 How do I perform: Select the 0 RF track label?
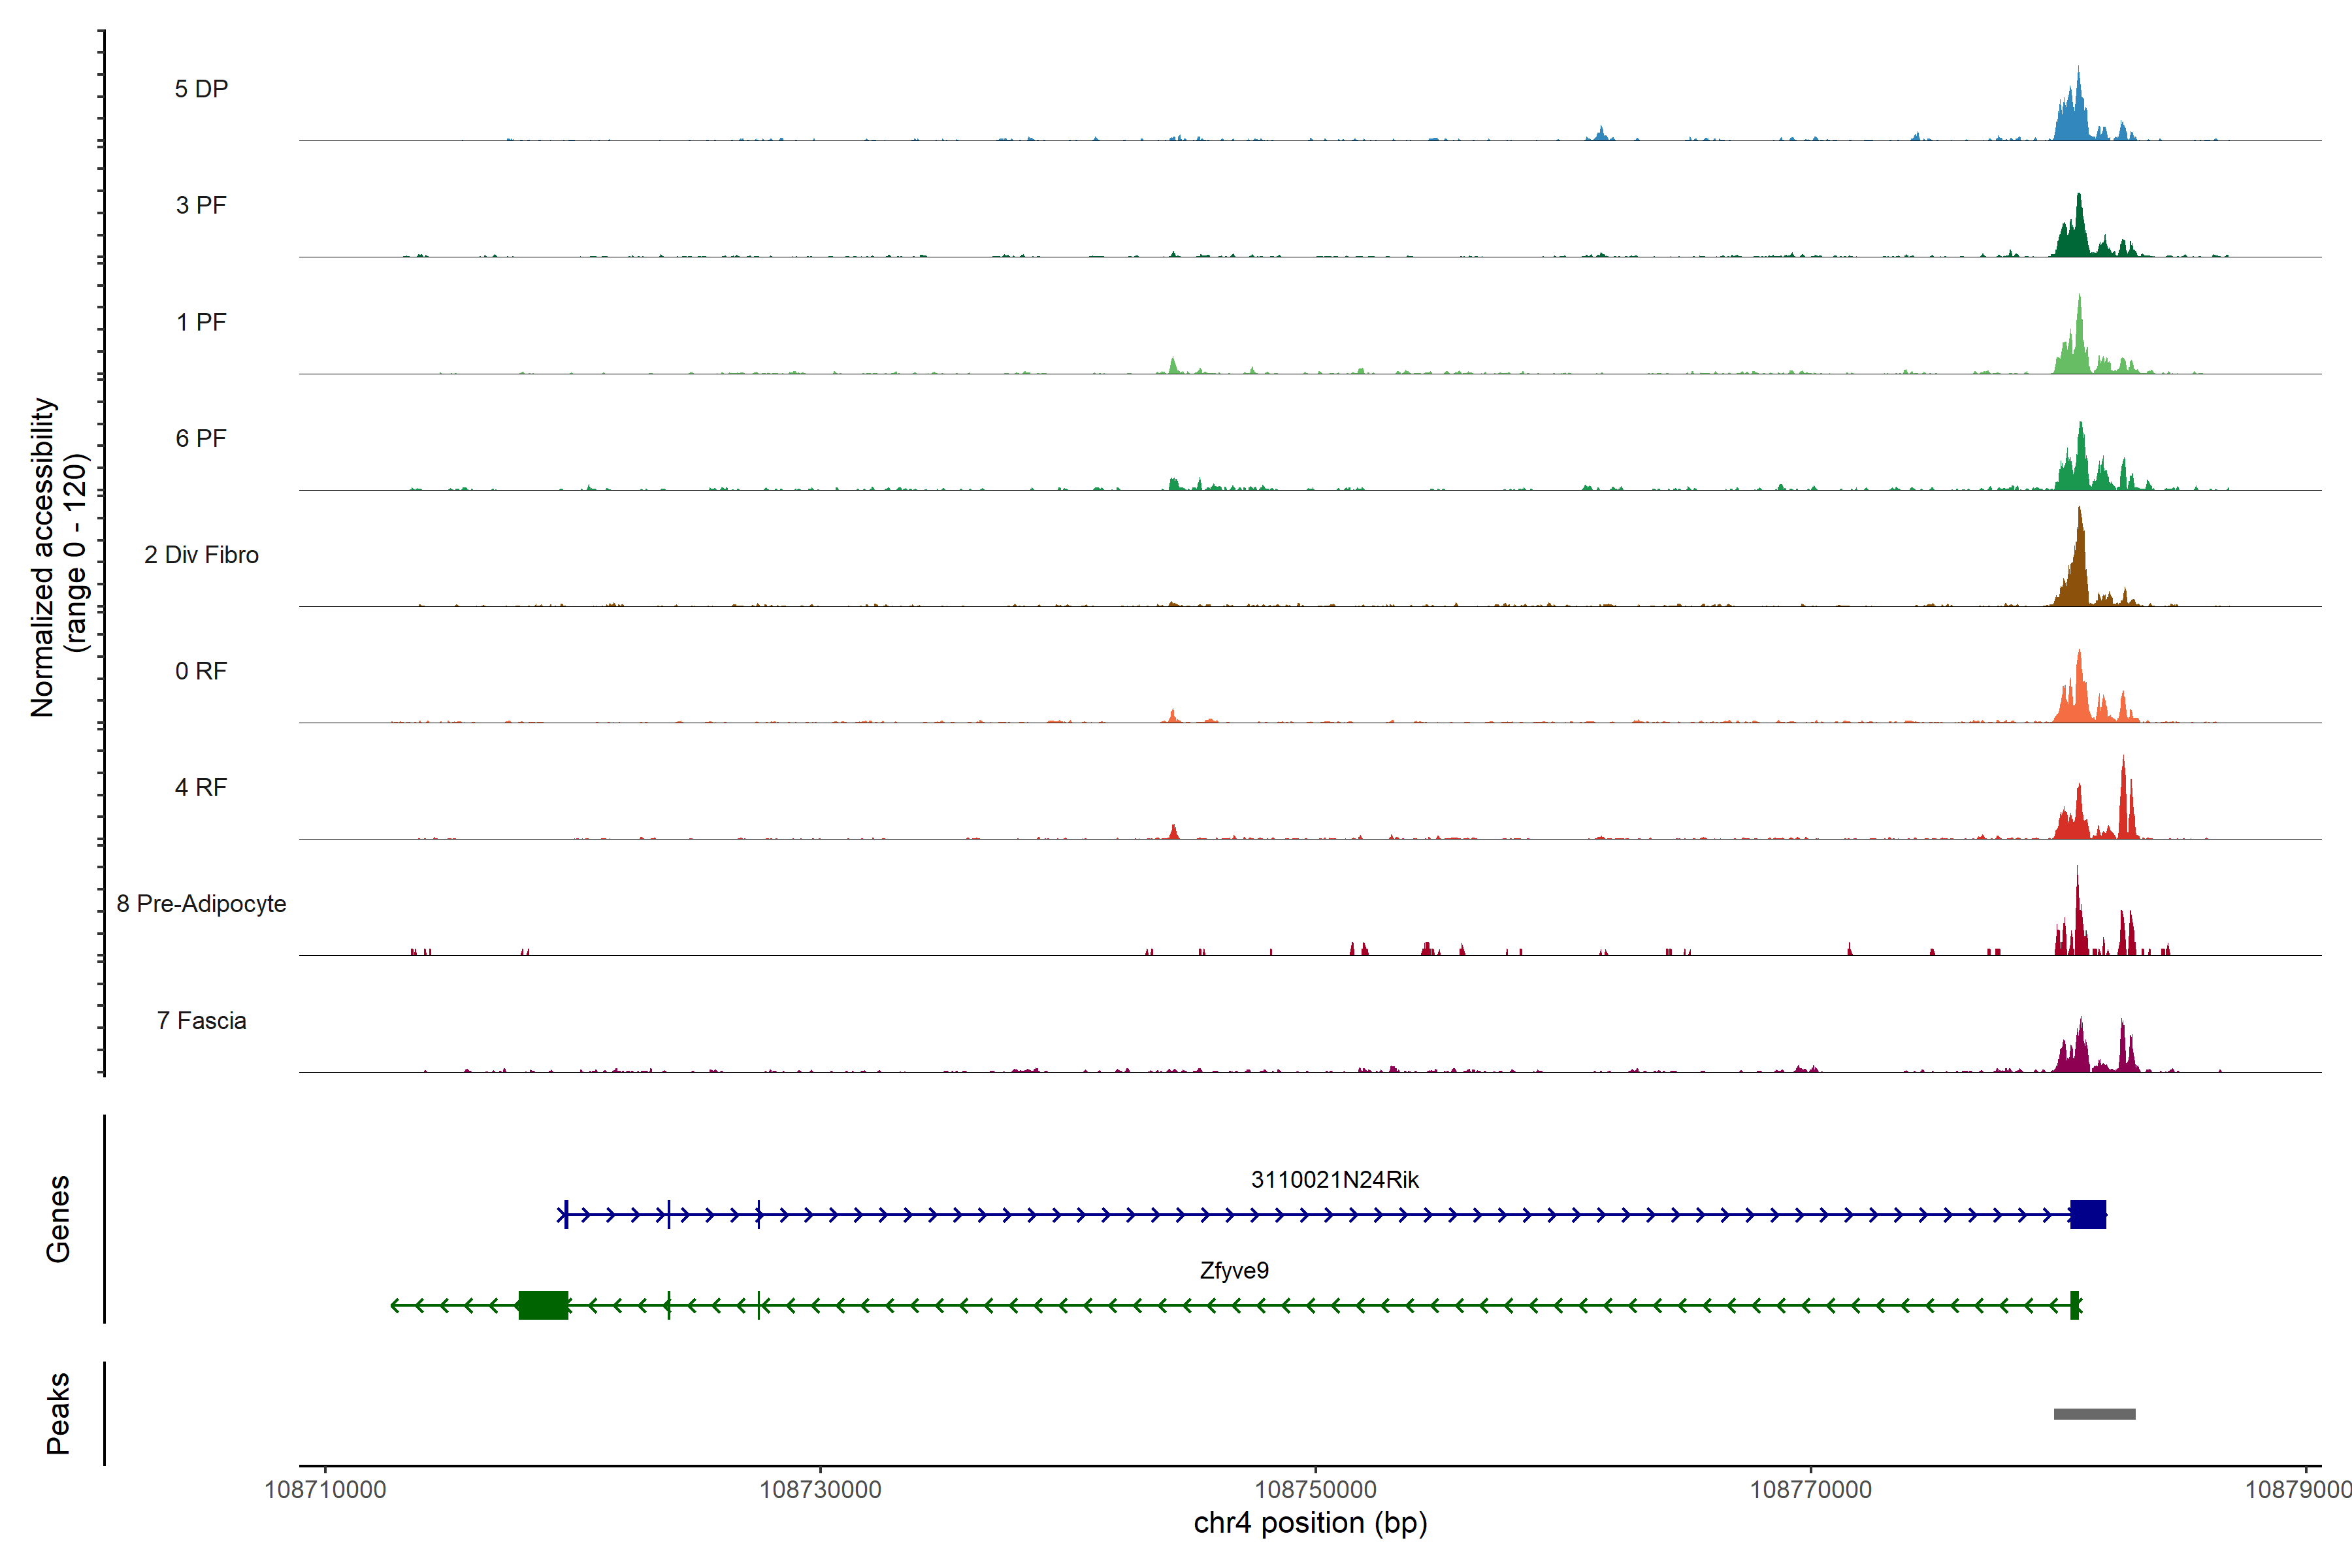[201, 671]
